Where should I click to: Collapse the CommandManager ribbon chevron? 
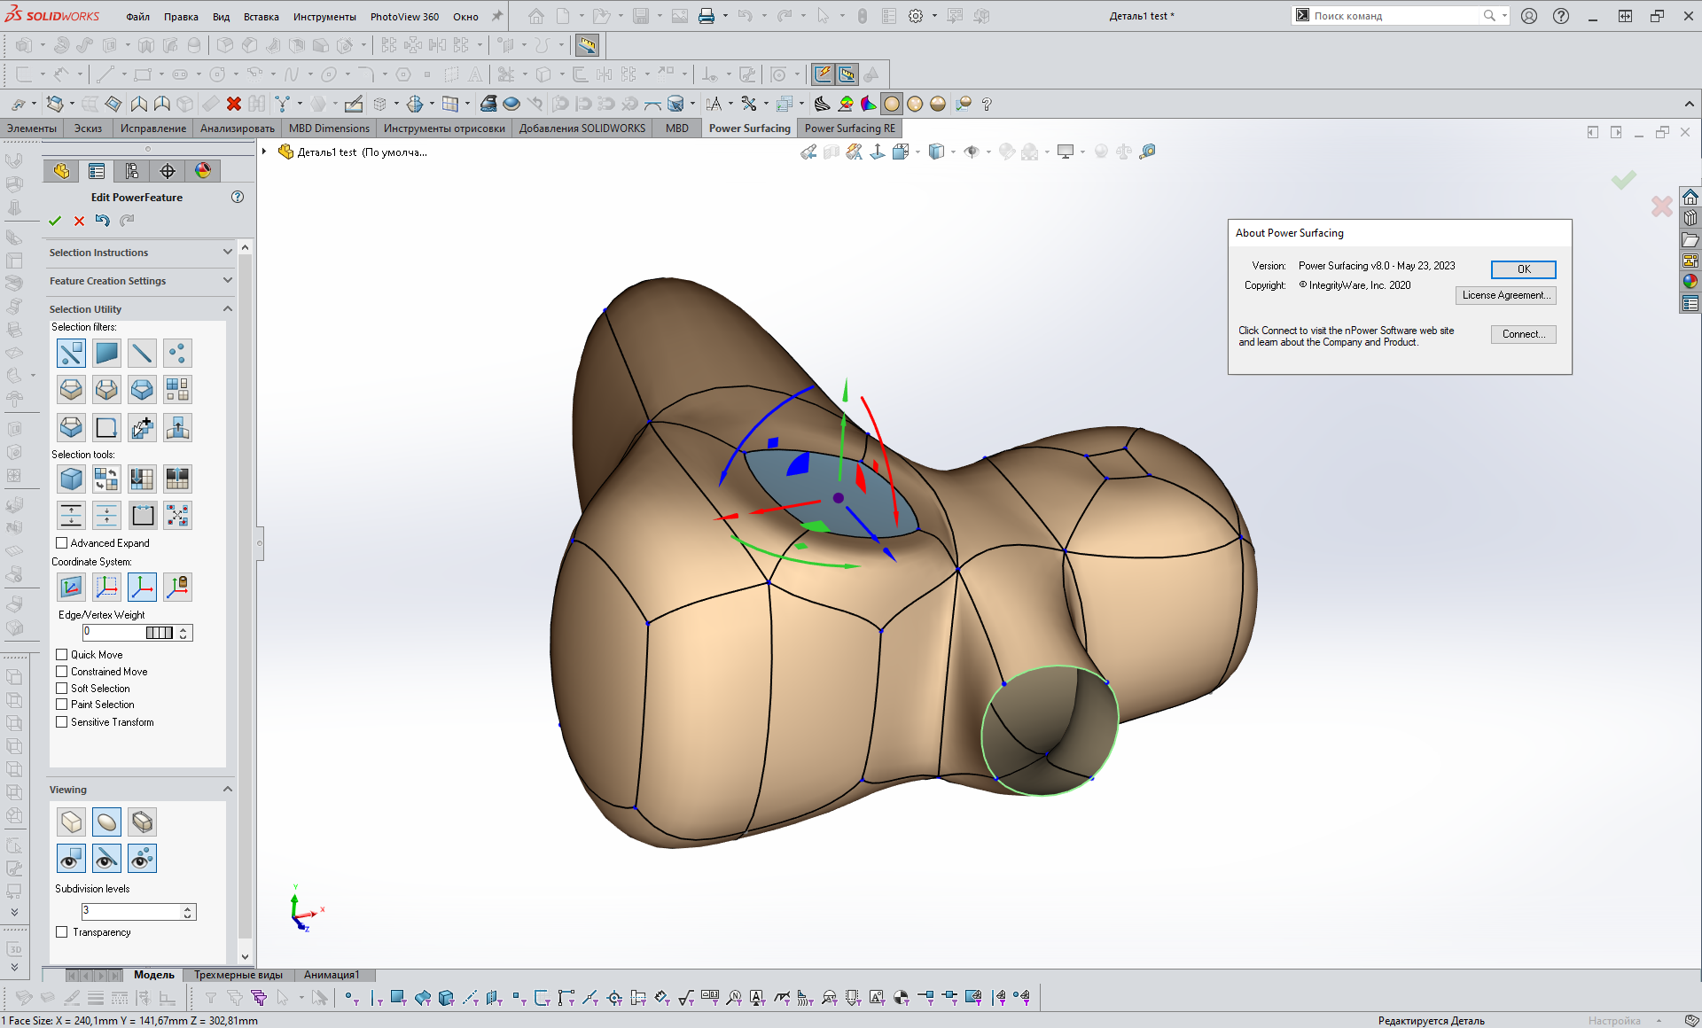point(1690,104)
